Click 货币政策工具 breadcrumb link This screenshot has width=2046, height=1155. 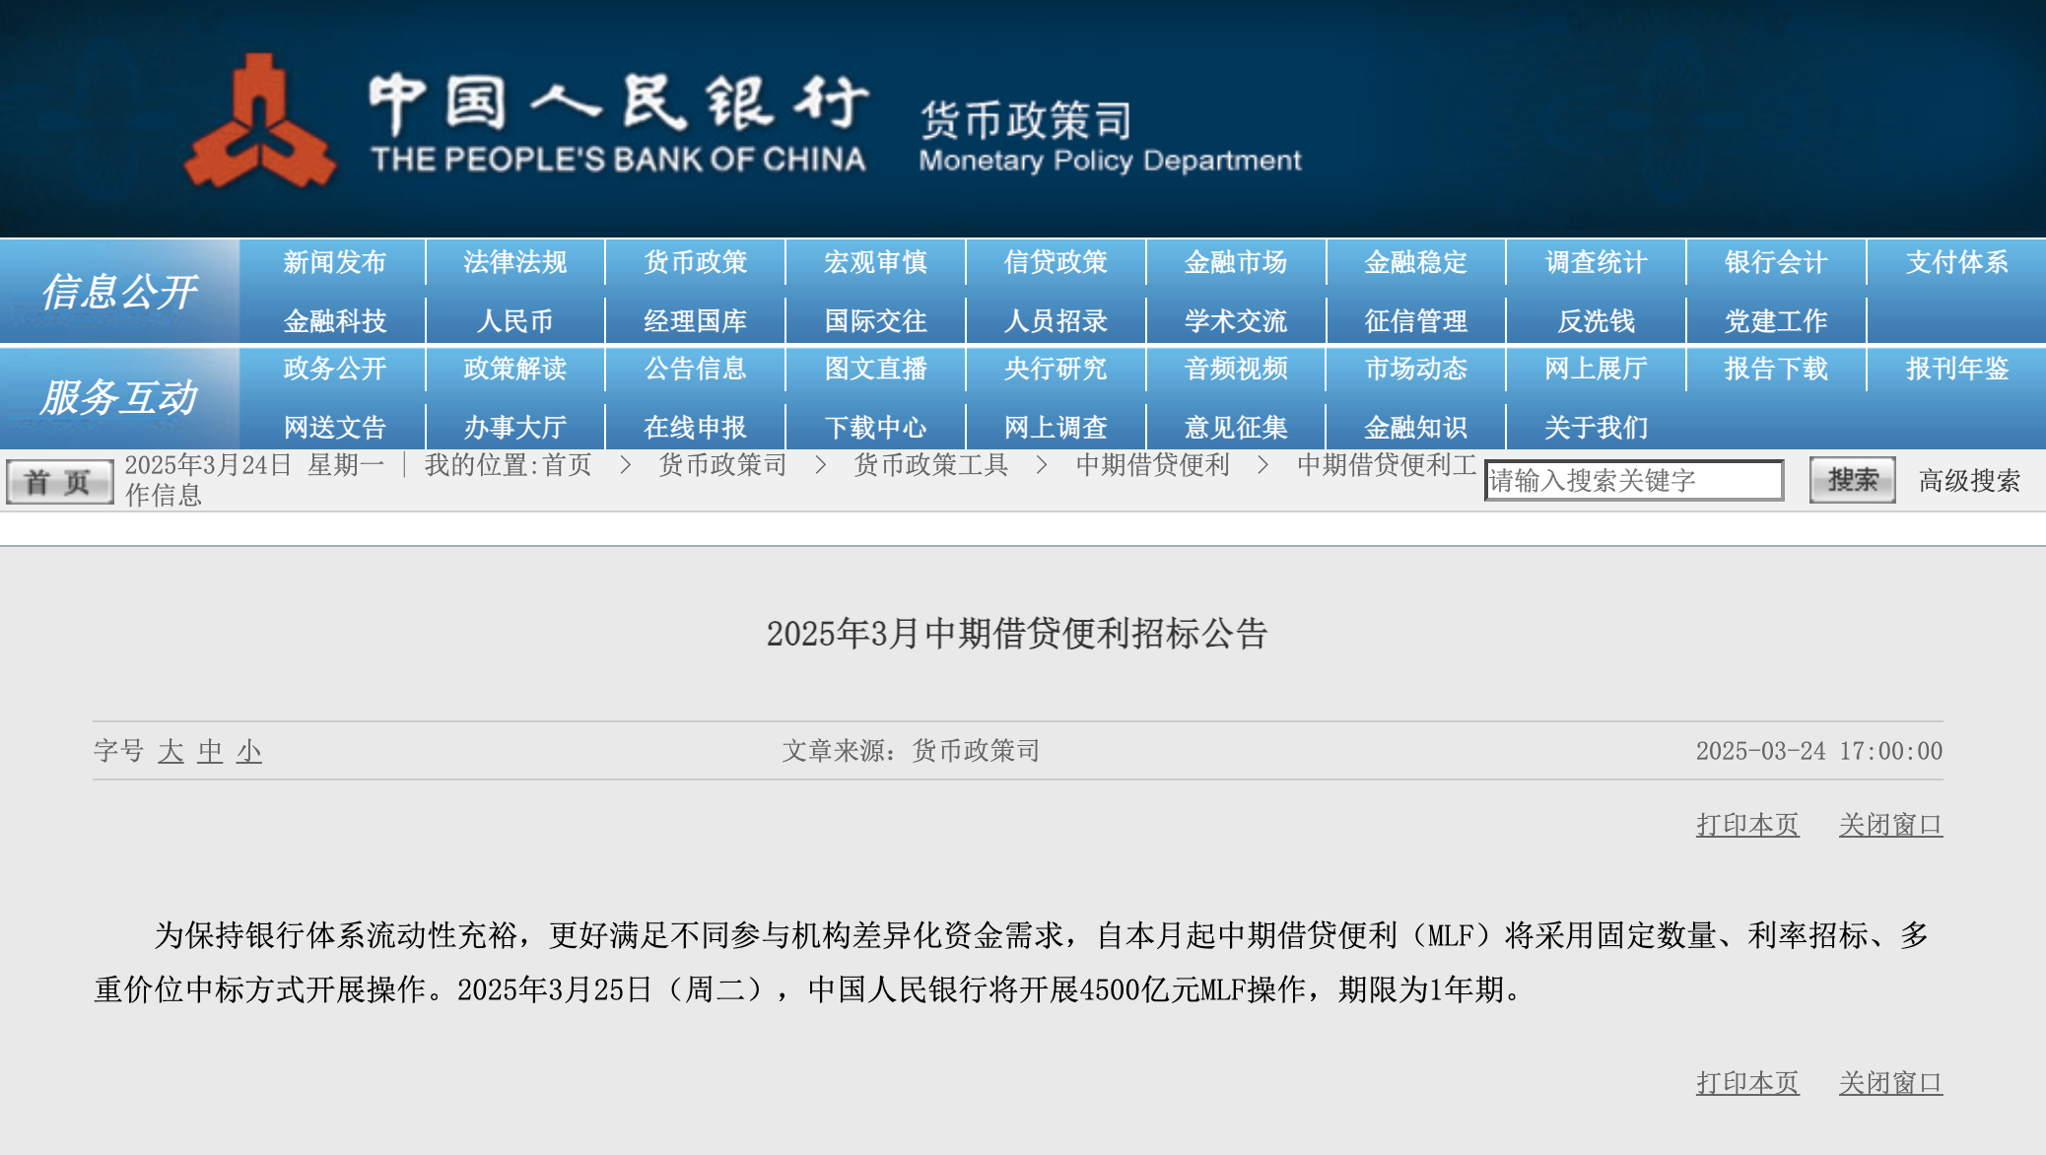click(x=930, y=464)
